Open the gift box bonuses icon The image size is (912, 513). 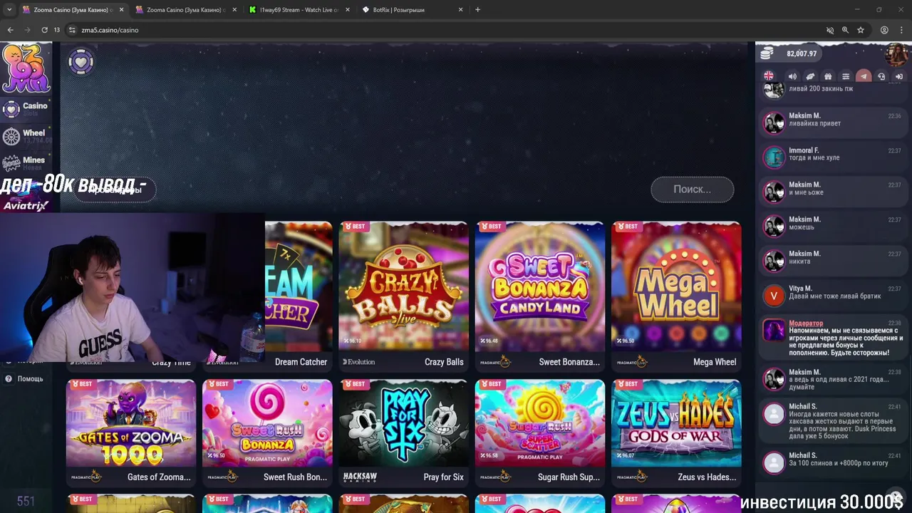828,76
